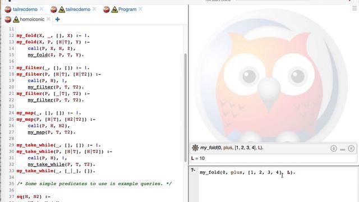Click the underlined my_fold call on line 15

pos(38,55)
